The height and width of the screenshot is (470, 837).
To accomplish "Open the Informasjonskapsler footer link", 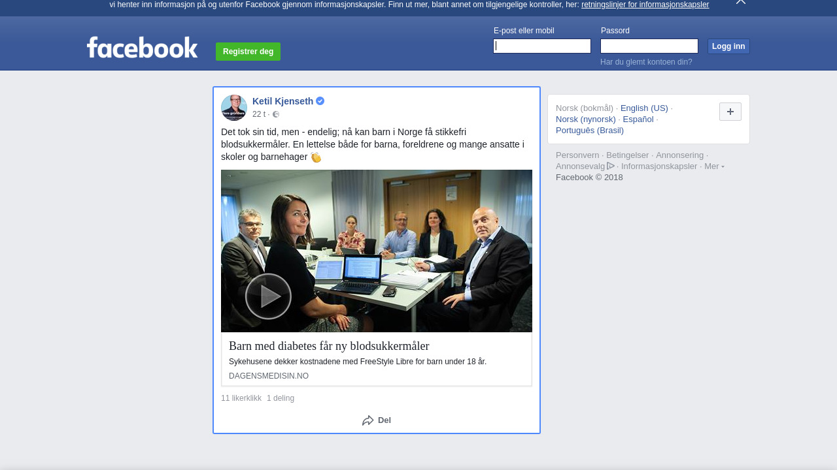I will pyautogui.click(x=659, y=166).
